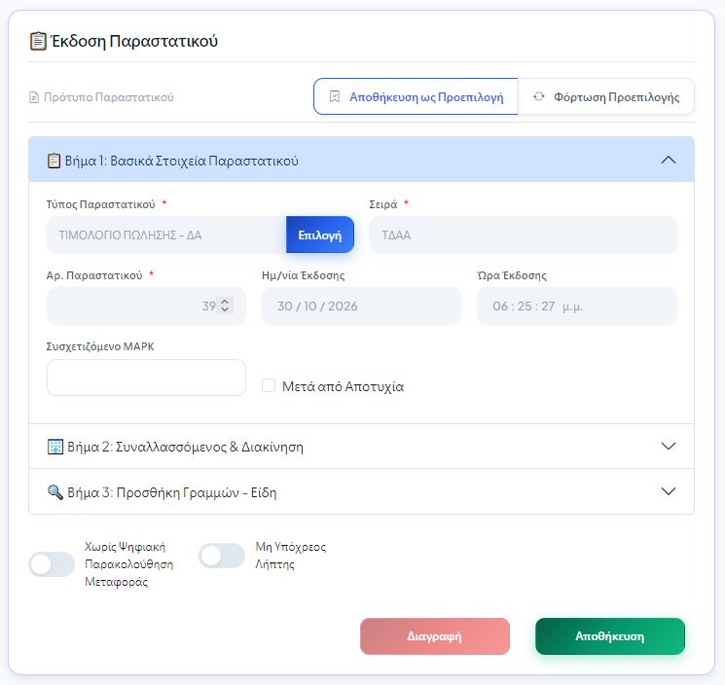Click the bookmark icon in Αποθήκευση ως Προεπιλογή
Screen dimensions: 725x685
pos(335,96)
